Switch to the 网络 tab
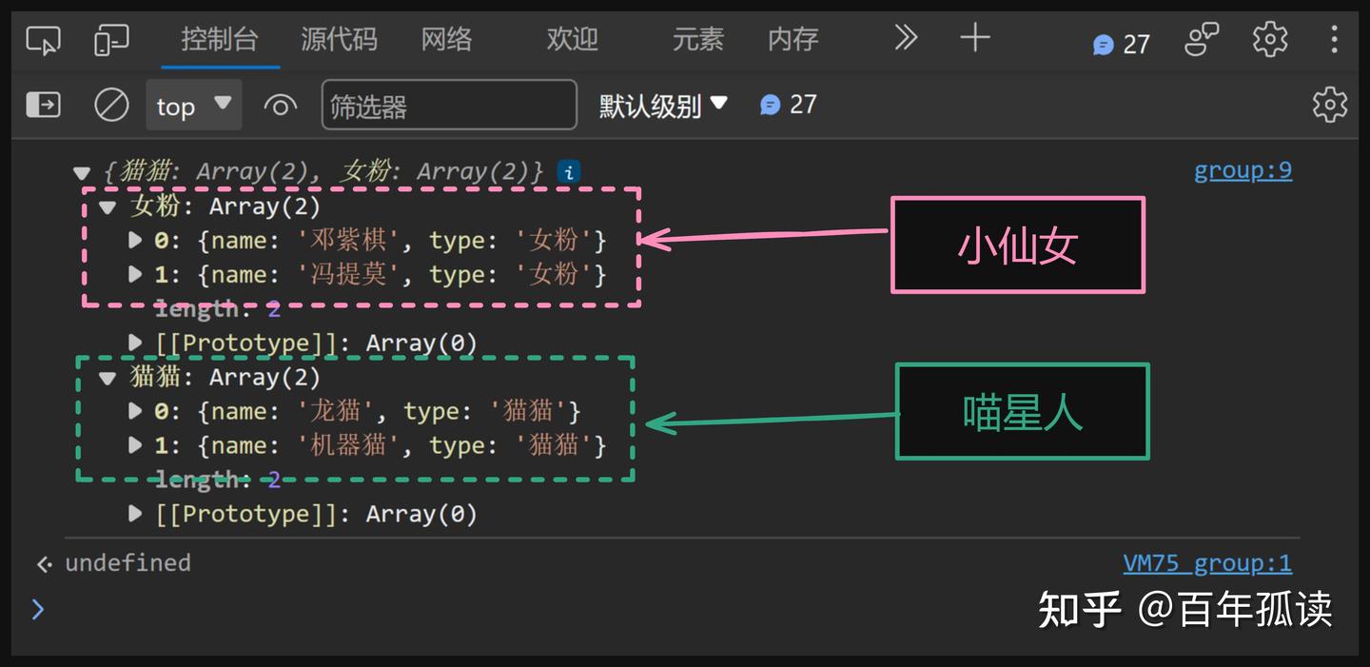The width and height of the screenshot is (1370, 667). coord(446,39)
